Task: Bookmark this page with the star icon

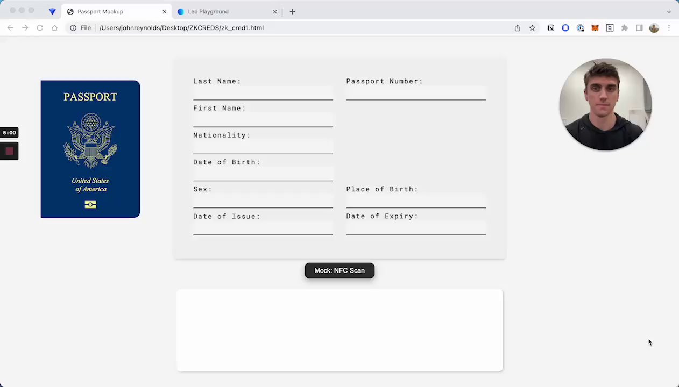Action: (532, 28)
